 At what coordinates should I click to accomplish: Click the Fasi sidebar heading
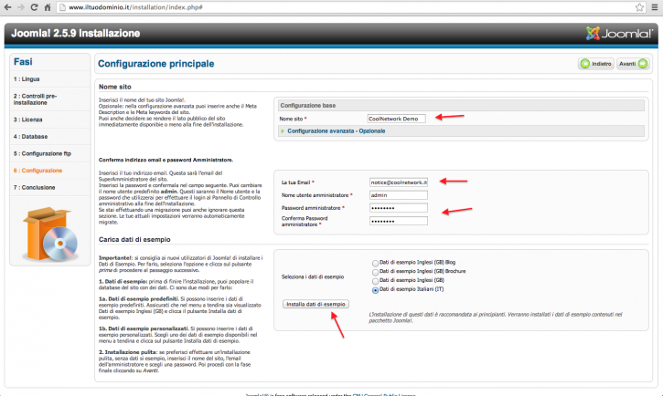(x=23, y=62)
